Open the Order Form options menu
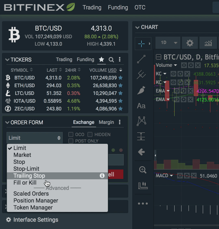 tap(120, 122)
